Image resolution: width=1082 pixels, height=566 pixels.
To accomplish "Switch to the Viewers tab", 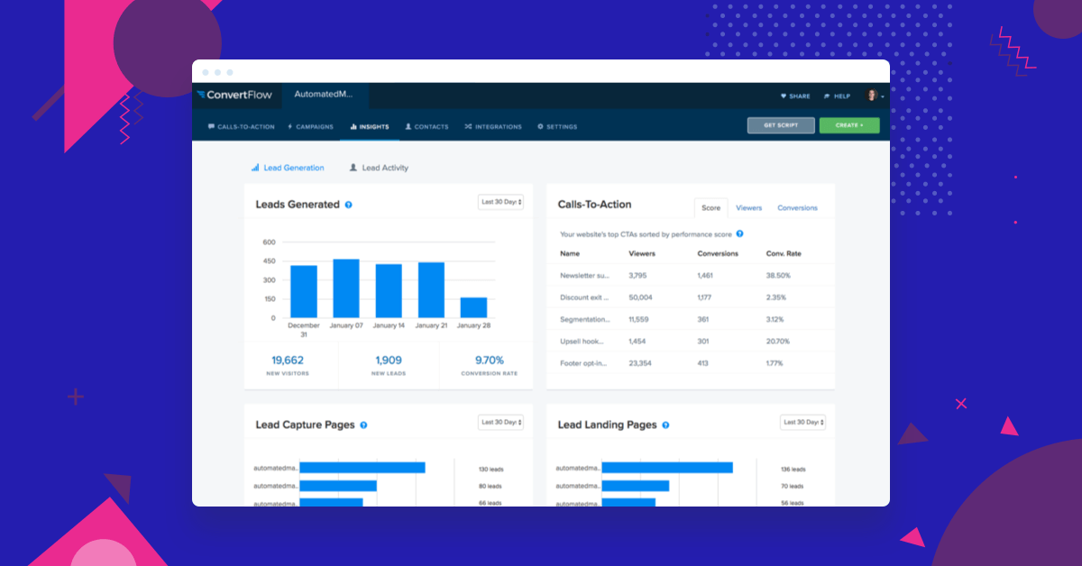I will pos(748,207).
